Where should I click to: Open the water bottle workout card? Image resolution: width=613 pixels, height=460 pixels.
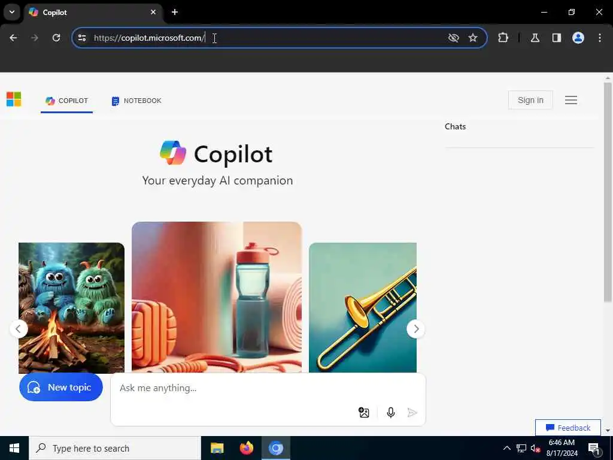click(217, 297)
